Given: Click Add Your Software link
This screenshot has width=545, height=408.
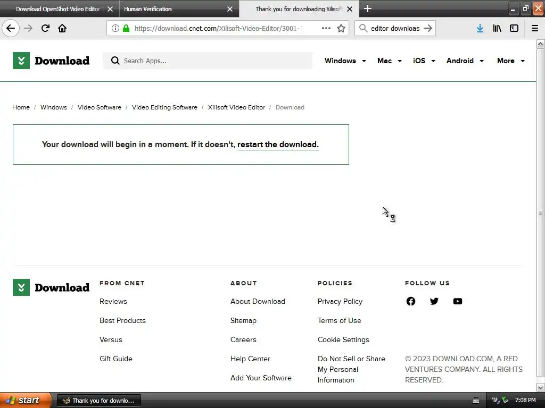Looking at the screenshot, I should [x=261, y=378].
